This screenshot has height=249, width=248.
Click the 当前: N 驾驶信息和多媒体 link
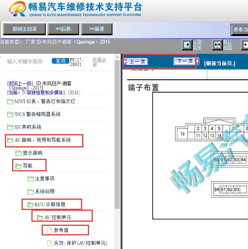coord(36,92)
